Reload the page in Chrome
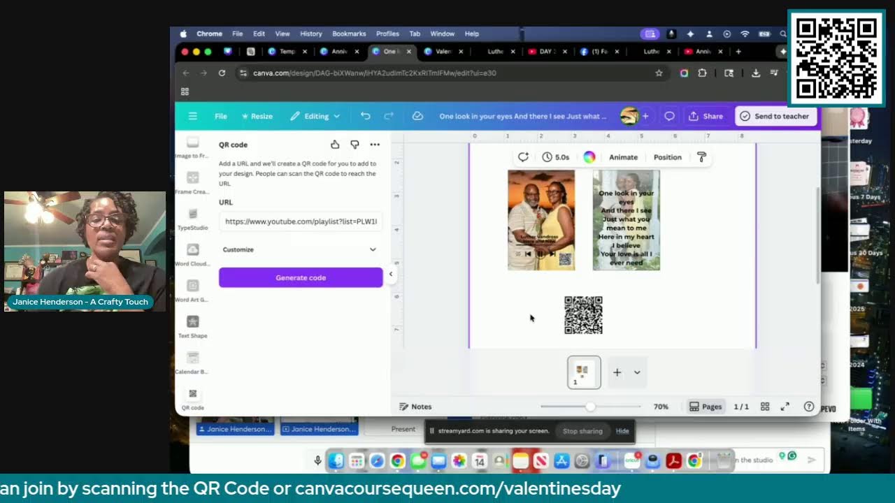 pos(222,73)
